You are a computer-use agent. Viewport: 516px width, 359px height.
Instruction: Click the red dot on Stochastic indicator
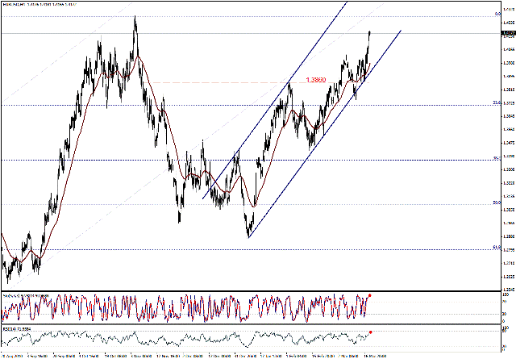click(x=370, y=296)
